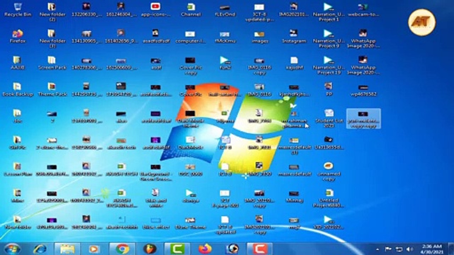Launch Internet Explorer from the taskbar
The height and width of the screenshot is (255, 454).
click(x=39, y=249)
